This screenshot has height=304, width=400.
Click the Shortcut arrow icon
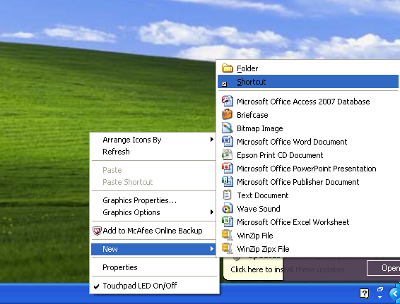pos(225,84)
